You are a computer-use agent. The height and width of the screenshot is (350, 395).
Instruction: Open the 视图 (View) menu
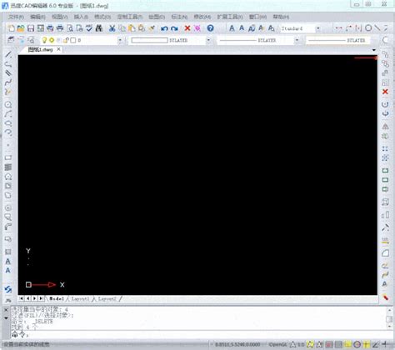[60, 17]
